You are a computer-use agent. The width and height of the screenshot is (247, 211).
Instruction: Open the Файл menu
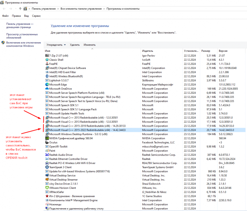(x=5, y=16)
